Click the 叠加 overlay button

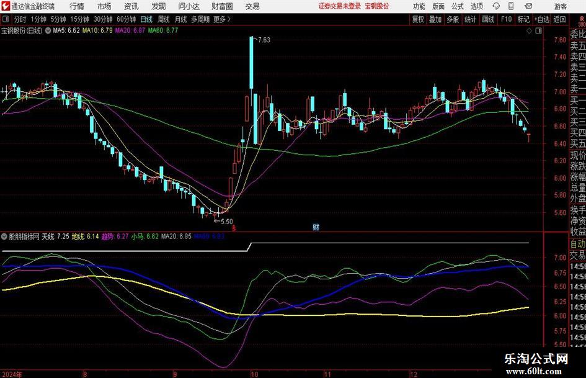pyautogui.click(x=435, y=19)
